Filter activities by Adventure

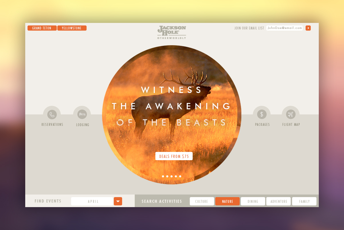(x=278, y=201)
